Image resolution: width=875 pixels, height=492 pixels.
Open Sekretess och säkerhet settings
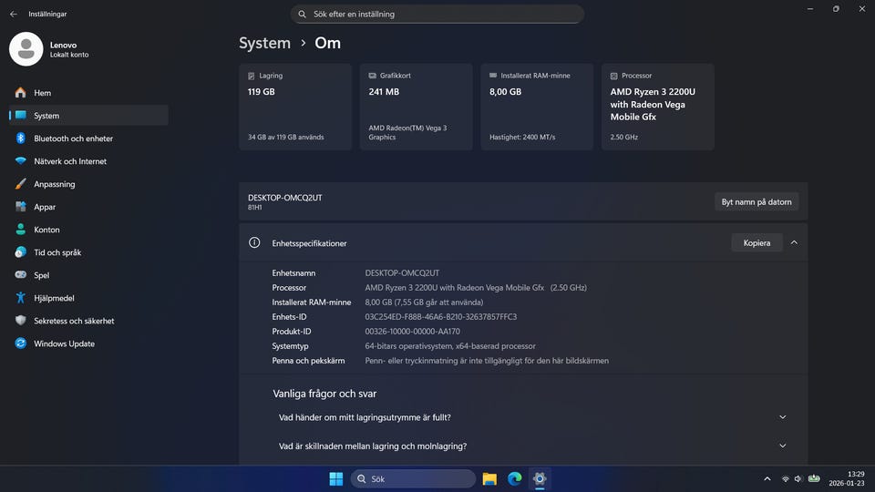point(74,321)
